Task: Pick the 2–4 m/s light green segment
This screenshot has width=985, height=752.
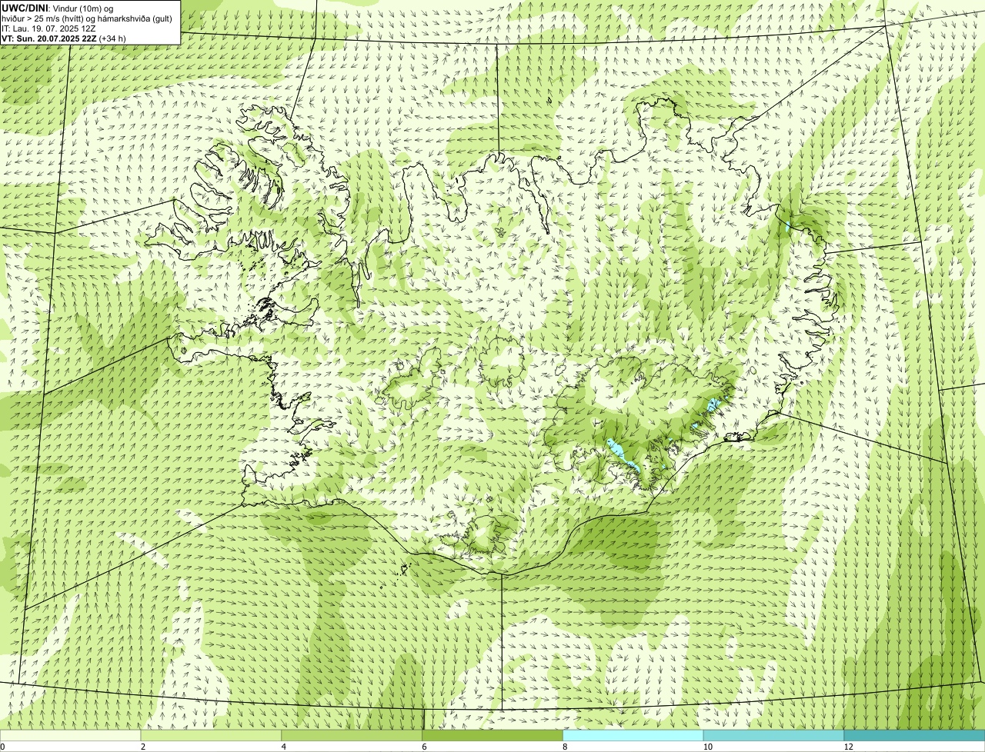Action: coord(211,736)
